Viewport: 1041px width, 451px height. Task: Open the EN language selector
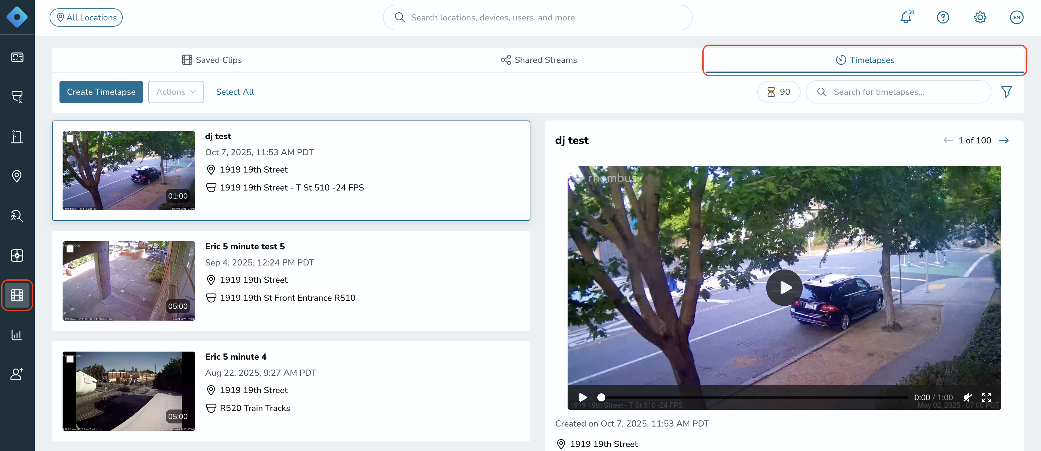(x=1016, y=17)
